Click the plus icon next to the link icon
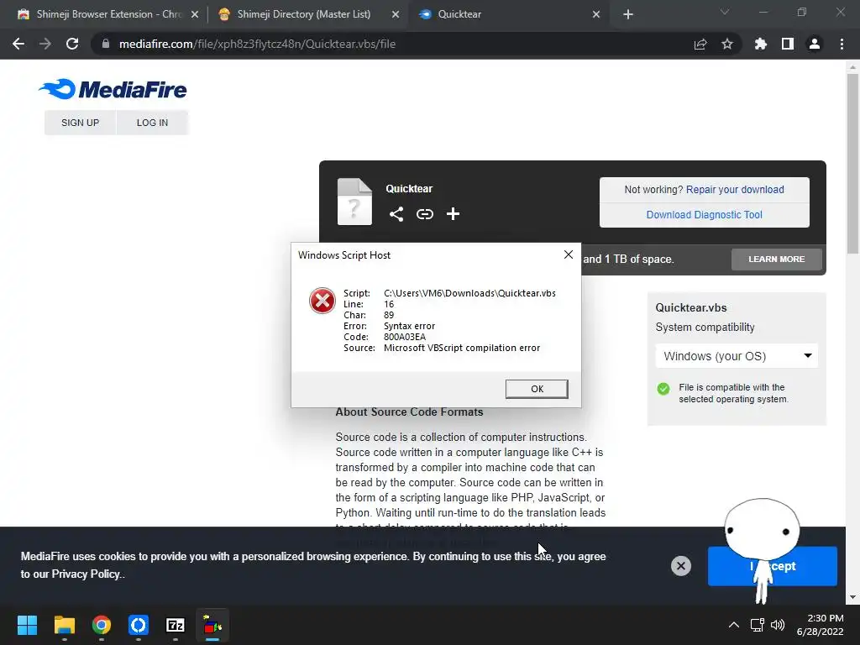This screenshot has width=860, height=645. (453, 214)
